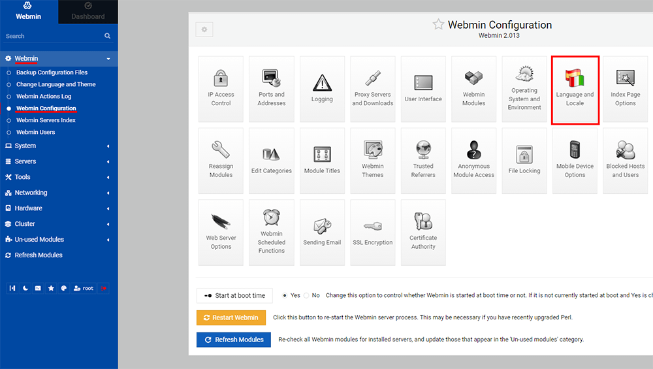Screen dimensions: 653x369
Task: Open Sending Email settings
Action: click(x=322, y=233)
